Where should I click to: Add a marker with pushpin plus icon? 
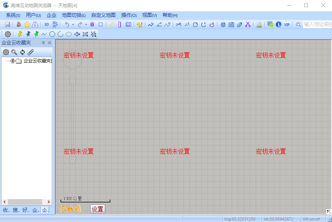(140, 24)
